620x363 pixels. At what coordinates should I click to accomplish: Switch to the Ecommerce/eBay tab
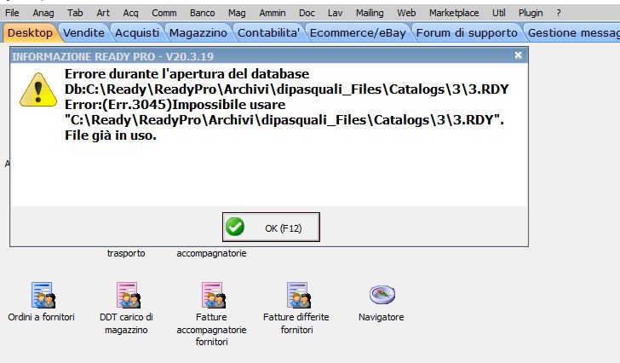pyautogui.click(x=358, y=33)
